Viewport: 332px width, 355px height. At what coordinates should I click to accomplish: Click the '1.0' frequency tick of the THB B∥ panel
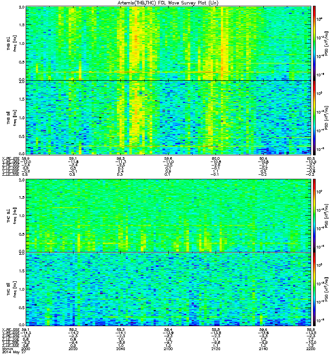point(22,118)
